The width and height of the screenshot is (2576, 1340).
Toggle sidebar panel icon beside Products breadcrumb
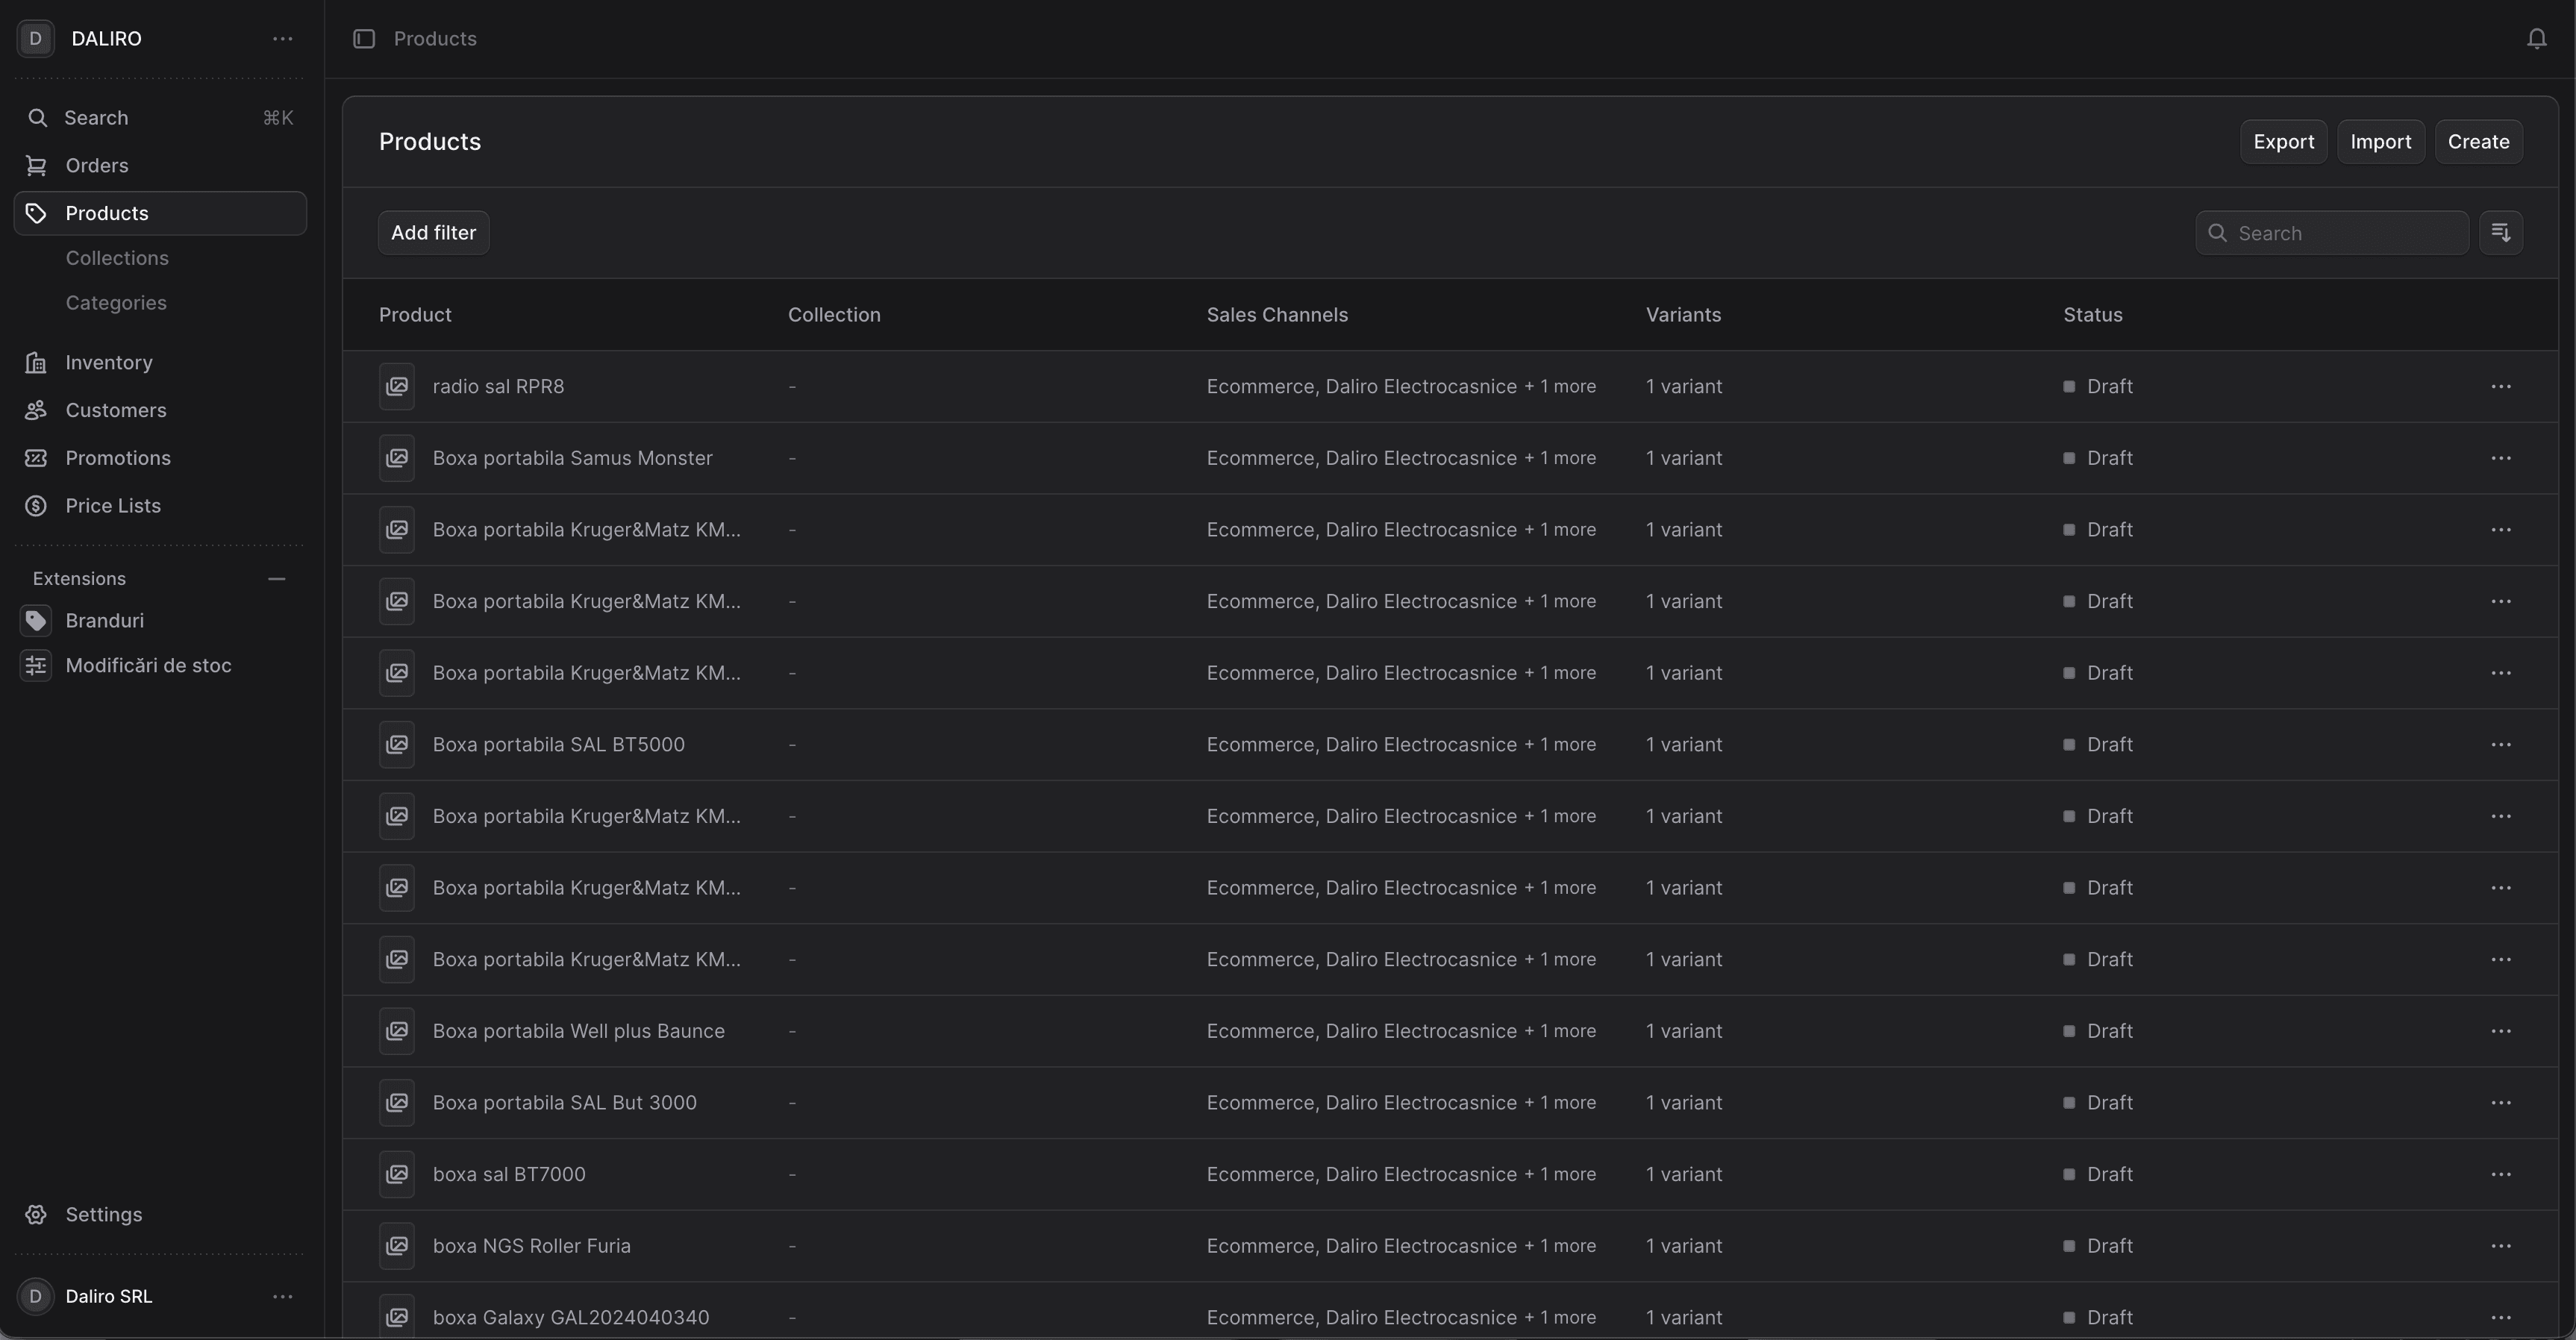pos(364,39)
